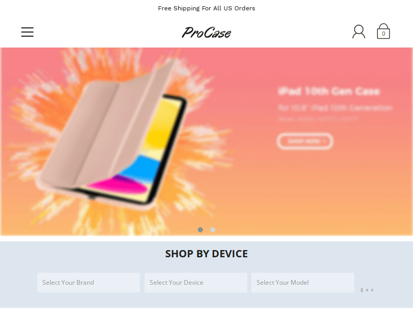Click the Shop By Device heading
Image resolution: width=413 pixels, height=310 pixels.
pos(206,254)
